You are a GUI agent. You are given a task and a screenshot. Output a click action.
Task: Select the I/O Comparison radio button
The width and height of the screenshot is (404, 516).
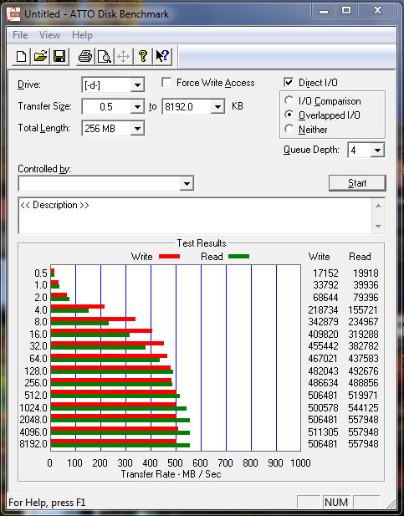[289, 100]
